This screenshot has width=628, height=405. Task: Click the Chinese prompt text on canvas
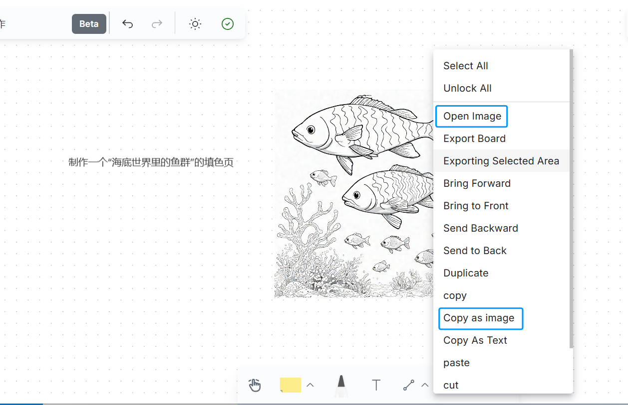(x=151, y=162)
